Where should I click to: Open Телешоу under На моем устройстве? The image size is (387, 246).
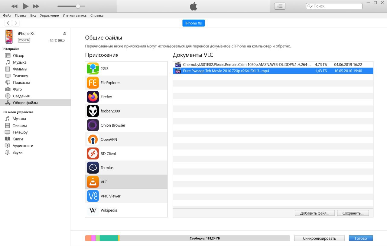tap(35, 132)
